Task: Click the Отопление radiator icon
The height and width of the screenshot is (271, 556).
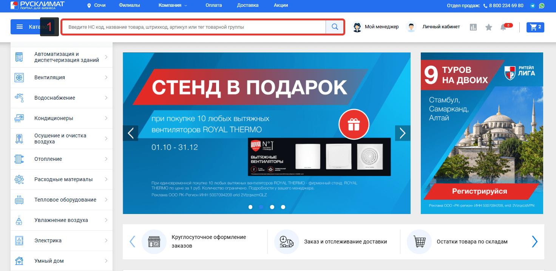Action: click(x=19, y=159)
